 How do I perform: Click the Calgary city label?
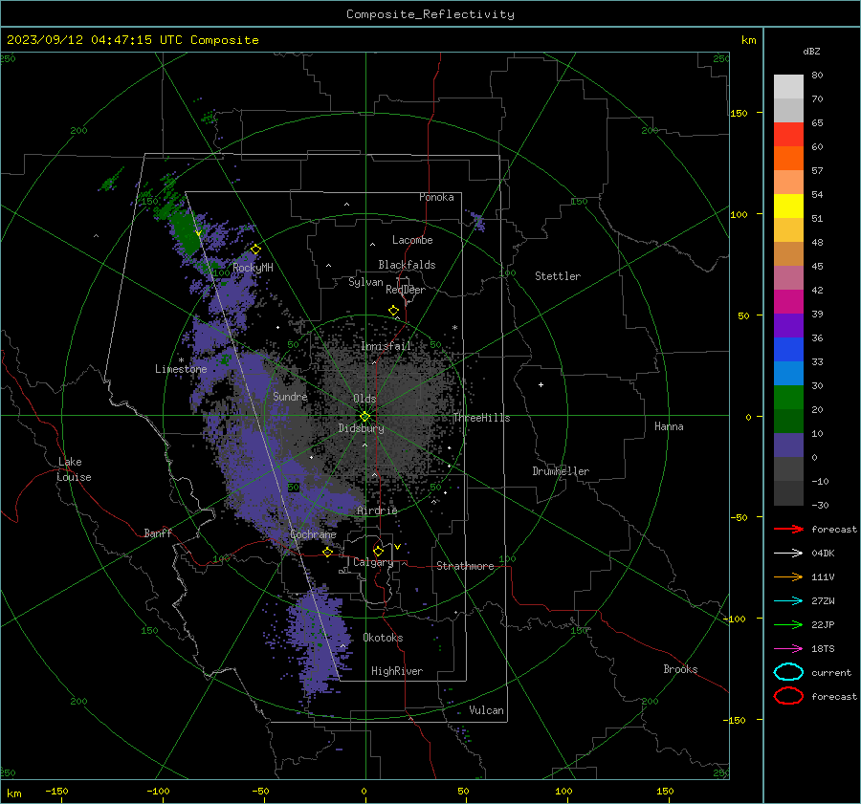pos(373,562)
